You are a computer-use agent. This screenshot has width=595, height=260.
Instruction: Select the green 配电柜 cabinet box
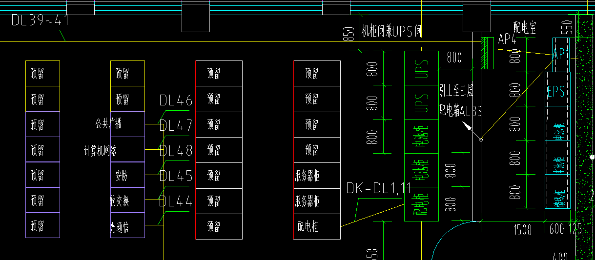point(422,205)
